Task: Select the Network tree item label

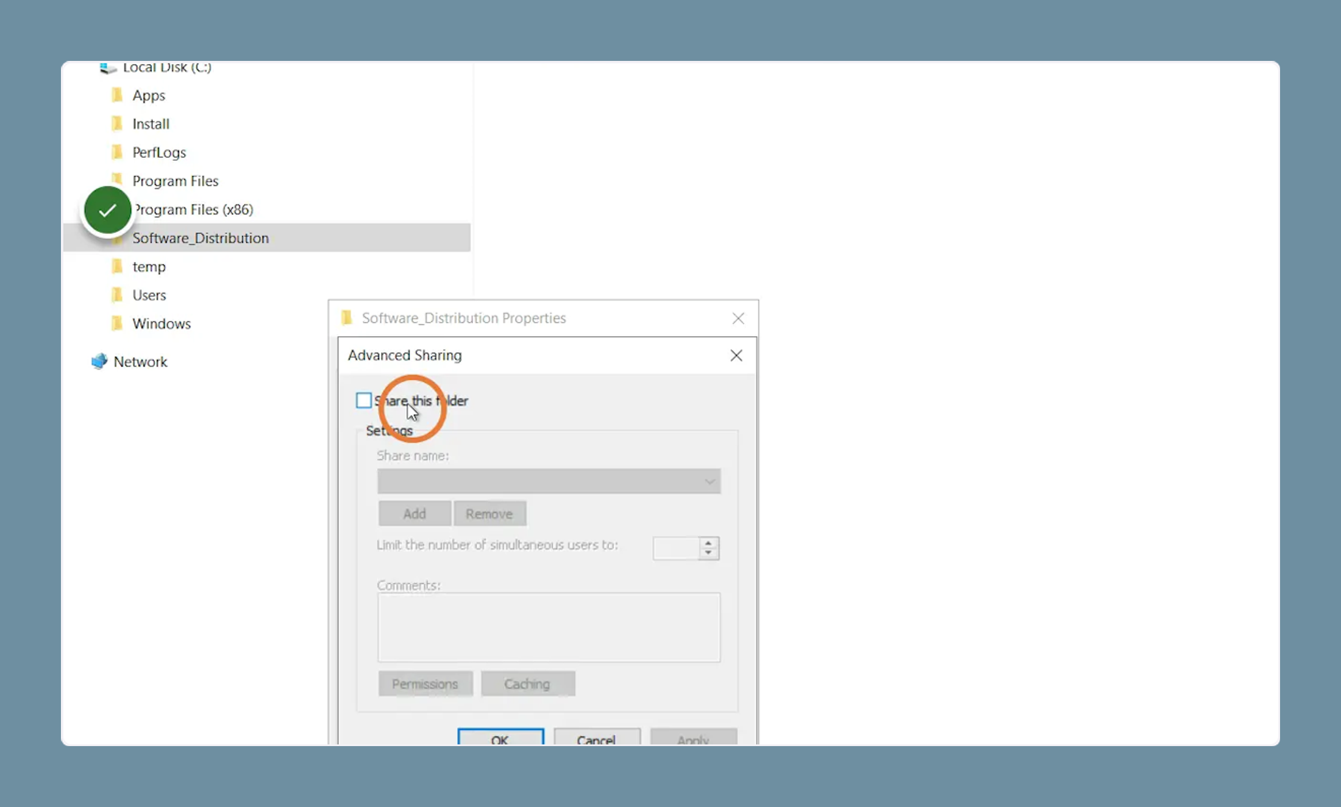Action: (x=140, y=362)
